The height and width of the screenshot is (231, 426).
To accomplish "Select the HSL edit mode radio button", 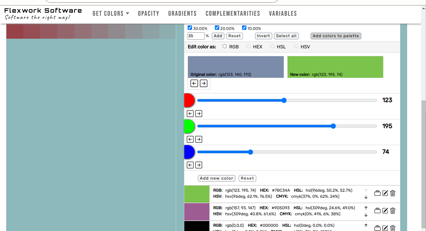I will pos(272,47).
